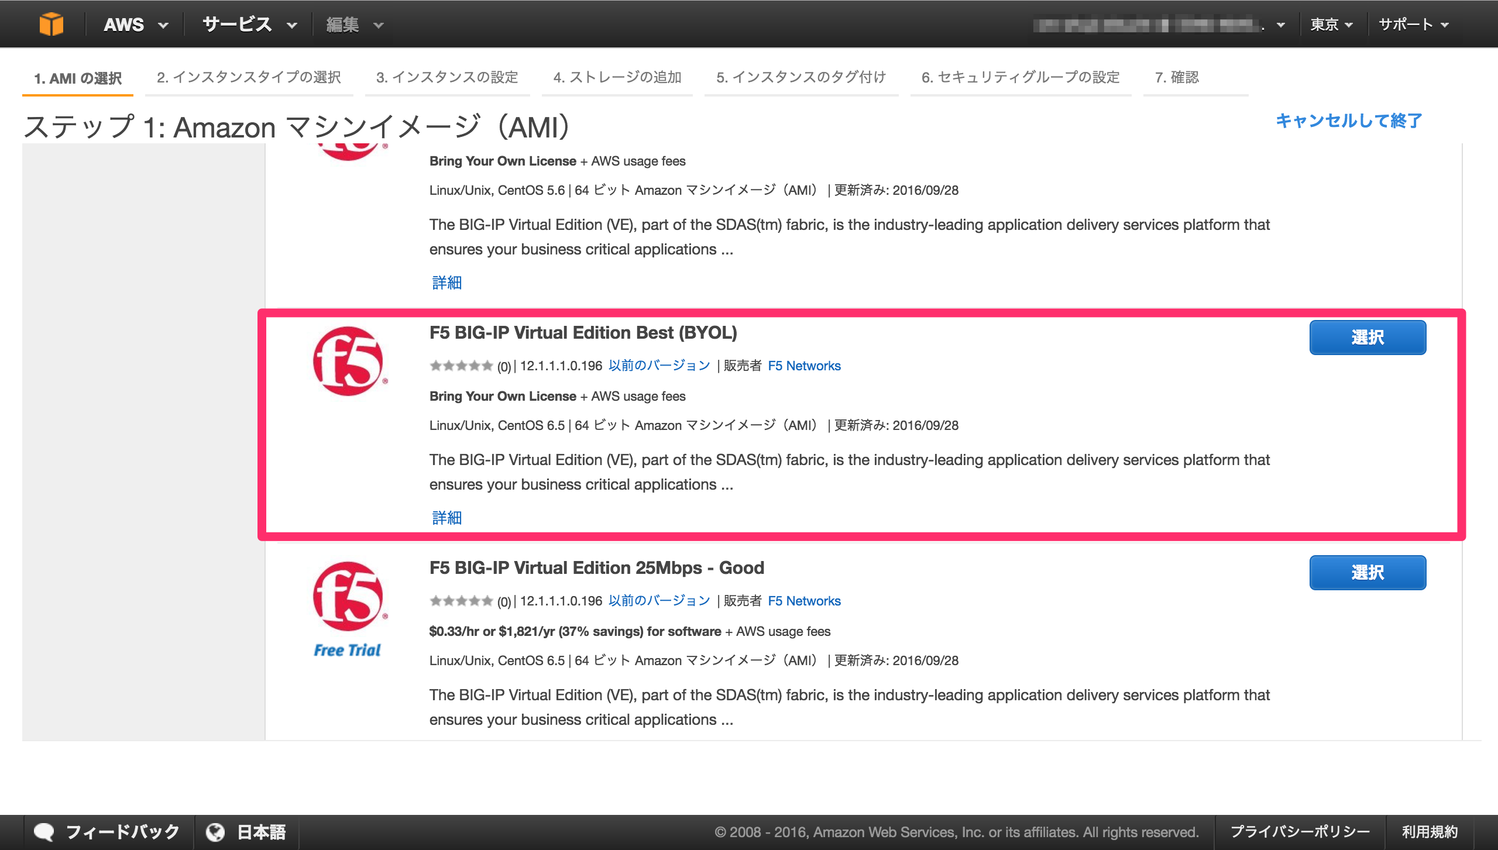Click the AWS orange cube logo
This screenshot has height=850, width=1498.
click(x=51, y=25)
